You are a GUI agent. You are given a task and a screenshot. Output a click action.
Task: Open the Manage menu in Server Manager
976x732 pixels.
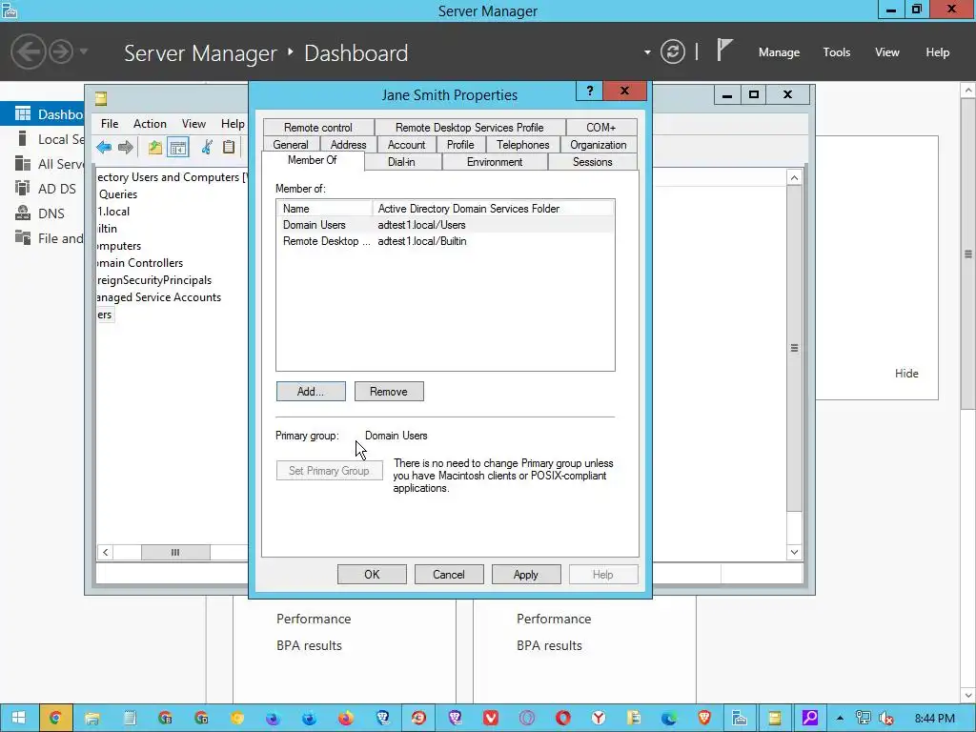click(779, 52)
